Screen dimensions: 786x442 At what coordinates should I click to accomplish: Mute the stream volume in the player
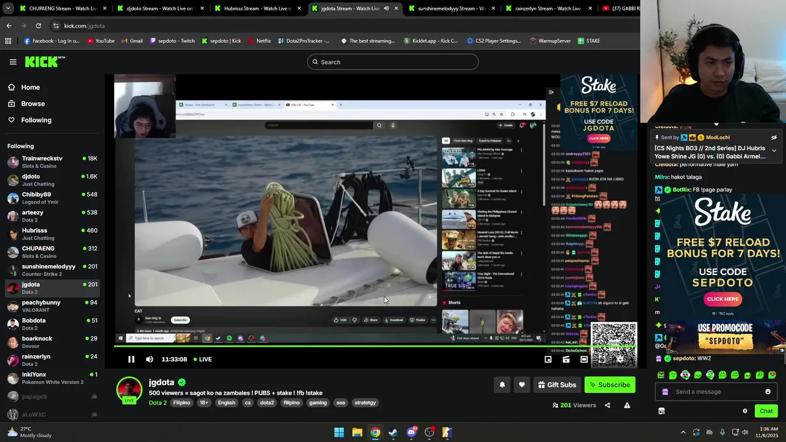(149, 359)
